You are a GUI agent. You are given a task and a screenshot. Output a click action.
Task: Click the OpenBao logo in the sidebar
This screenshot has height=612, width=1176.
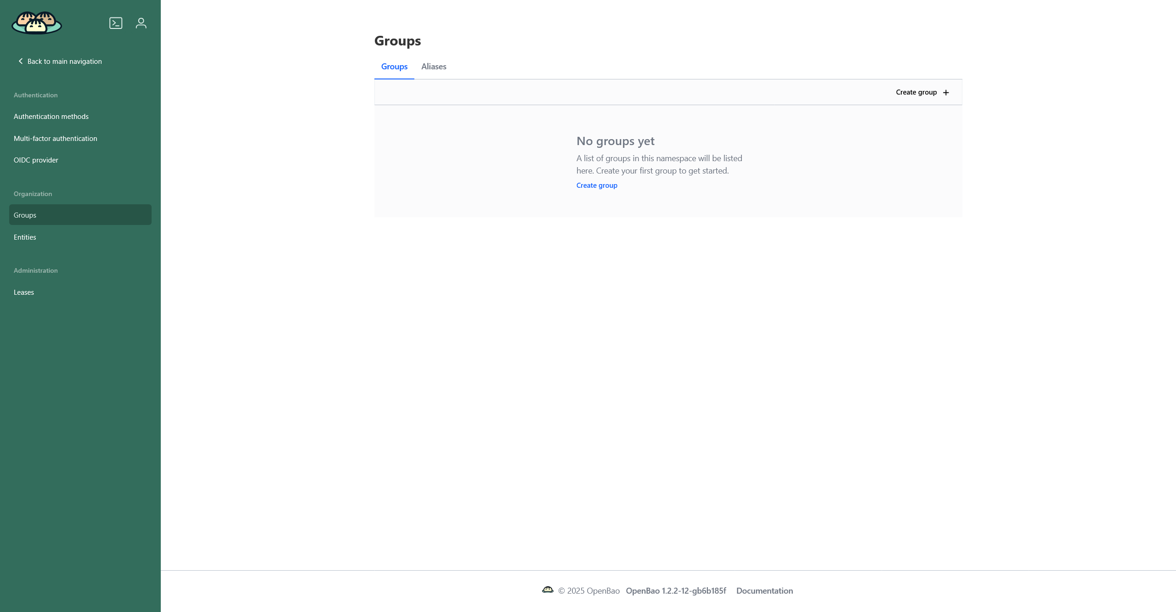[37, 23]
